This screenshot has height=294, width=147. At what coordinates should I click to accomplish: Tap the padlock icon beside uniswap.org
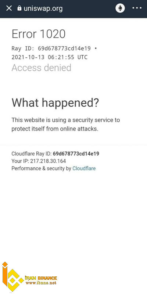pyautogui.click(x=19, y=8)
